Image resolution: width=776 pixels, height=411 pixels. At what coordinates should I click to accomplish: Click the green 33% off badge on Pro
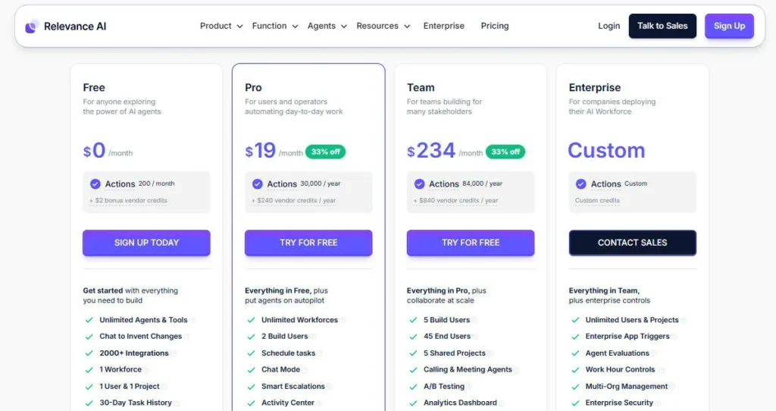tap(326, 152)
